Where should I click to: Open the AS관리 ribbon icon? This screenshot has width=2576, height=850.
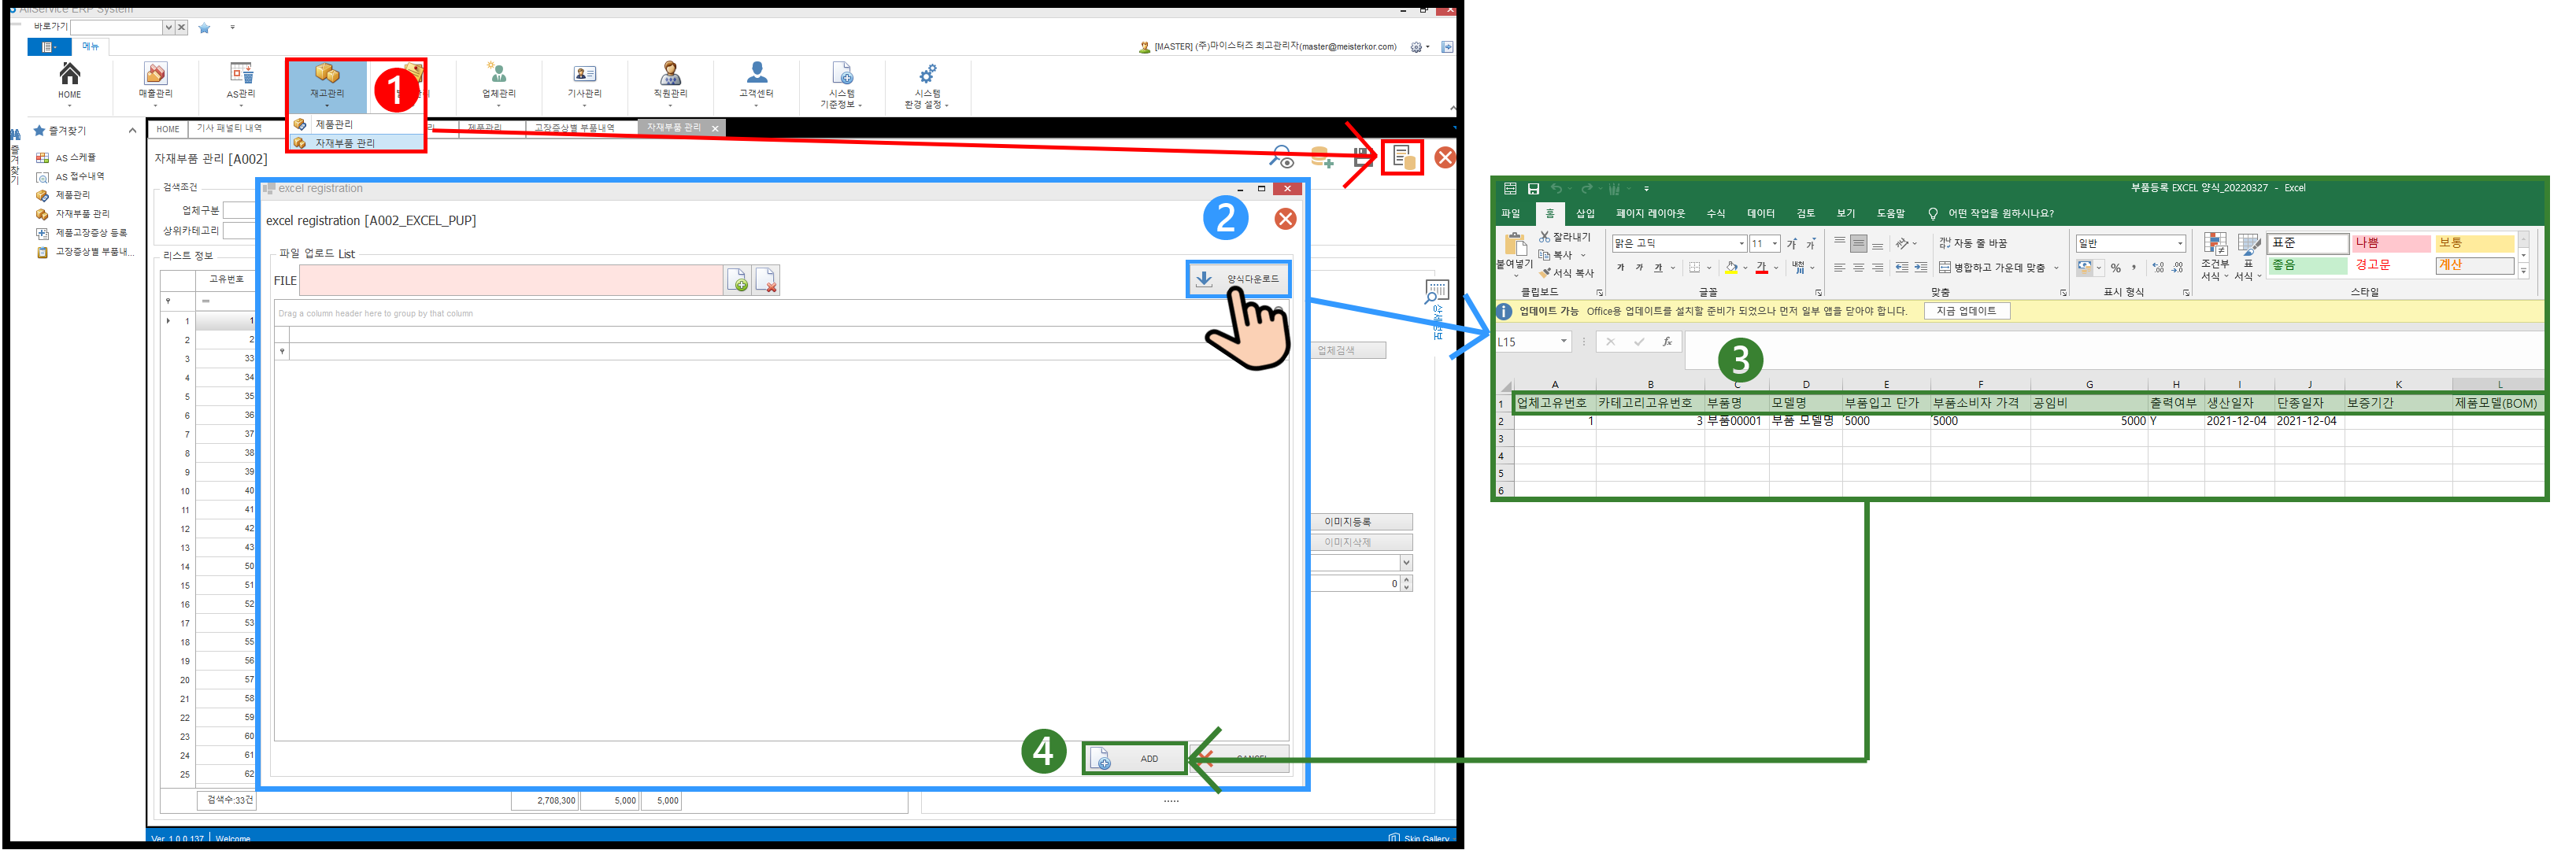(x=241, y=81)
